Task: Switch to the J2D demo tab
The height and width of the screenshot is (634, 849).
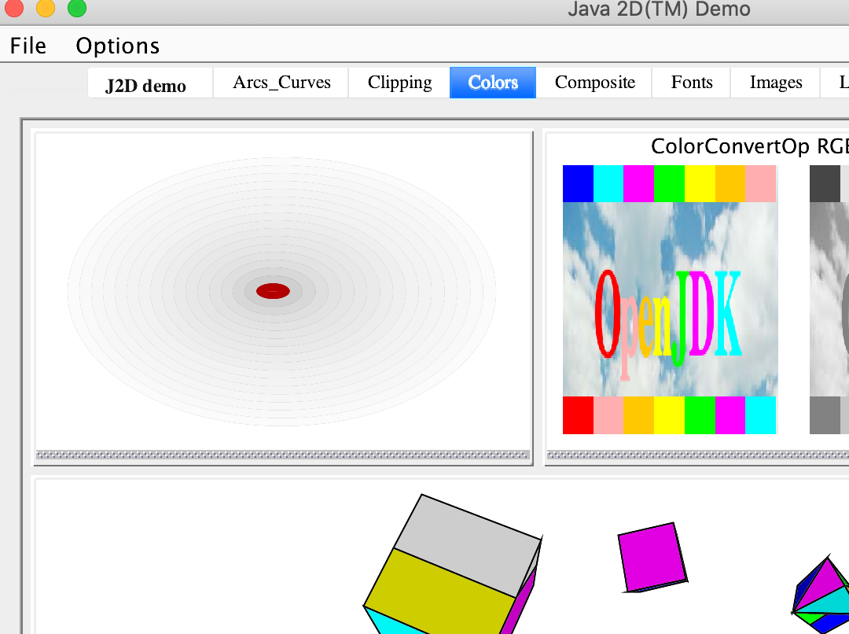Action: pos(145,85)
